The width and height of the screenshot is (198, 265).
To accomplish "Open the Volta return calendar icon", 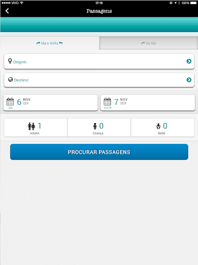I will tap(107, 101).
